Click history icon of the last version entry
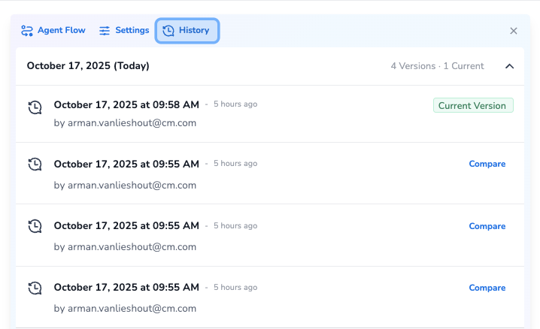Screen dimensions: 540x329 click(x=35, y=288)
